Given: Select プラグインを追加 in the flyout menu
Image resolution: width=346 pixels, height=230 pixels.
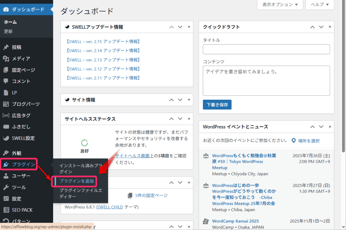Looking at the screenshot, I should click(77, 181).
